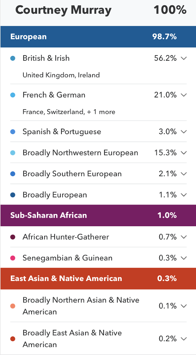Click the British & Irish color dot
Image resolution: width=196 pixels, height=355 pixels.
13,58
